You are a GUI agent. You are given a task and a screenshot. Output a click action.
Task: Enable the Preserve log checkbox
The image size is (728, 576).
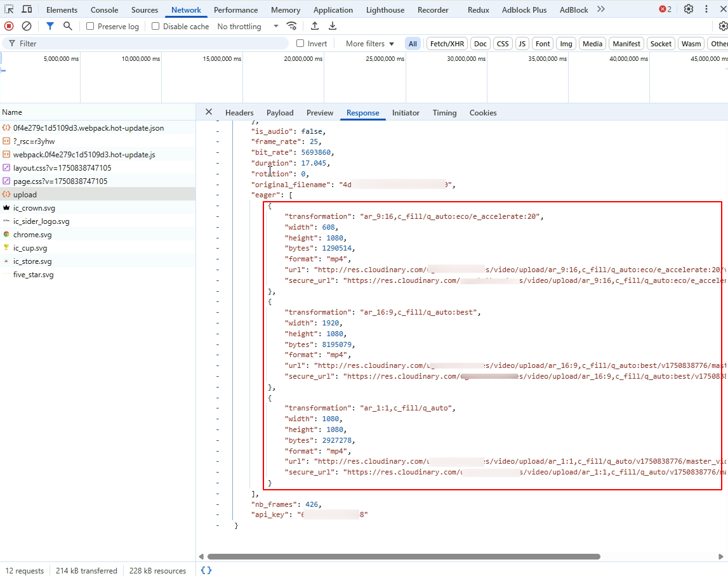[x=90, y=27]
